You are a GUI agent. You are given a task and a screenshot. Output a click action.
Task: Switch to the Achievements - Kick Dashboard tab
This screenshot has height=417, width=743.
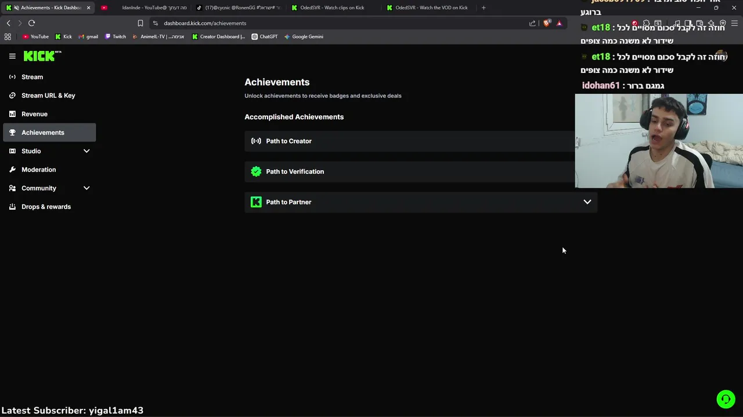coord(48,8)
